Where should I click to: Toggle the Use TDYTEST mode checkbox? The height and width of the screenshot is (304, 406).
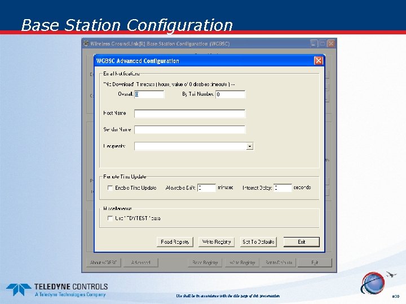point(110,218)
